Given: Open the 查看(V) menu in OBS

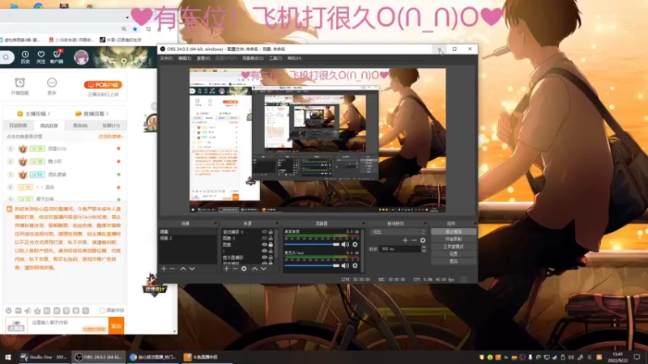Looking at the screenshot, I should coord(203,58).
